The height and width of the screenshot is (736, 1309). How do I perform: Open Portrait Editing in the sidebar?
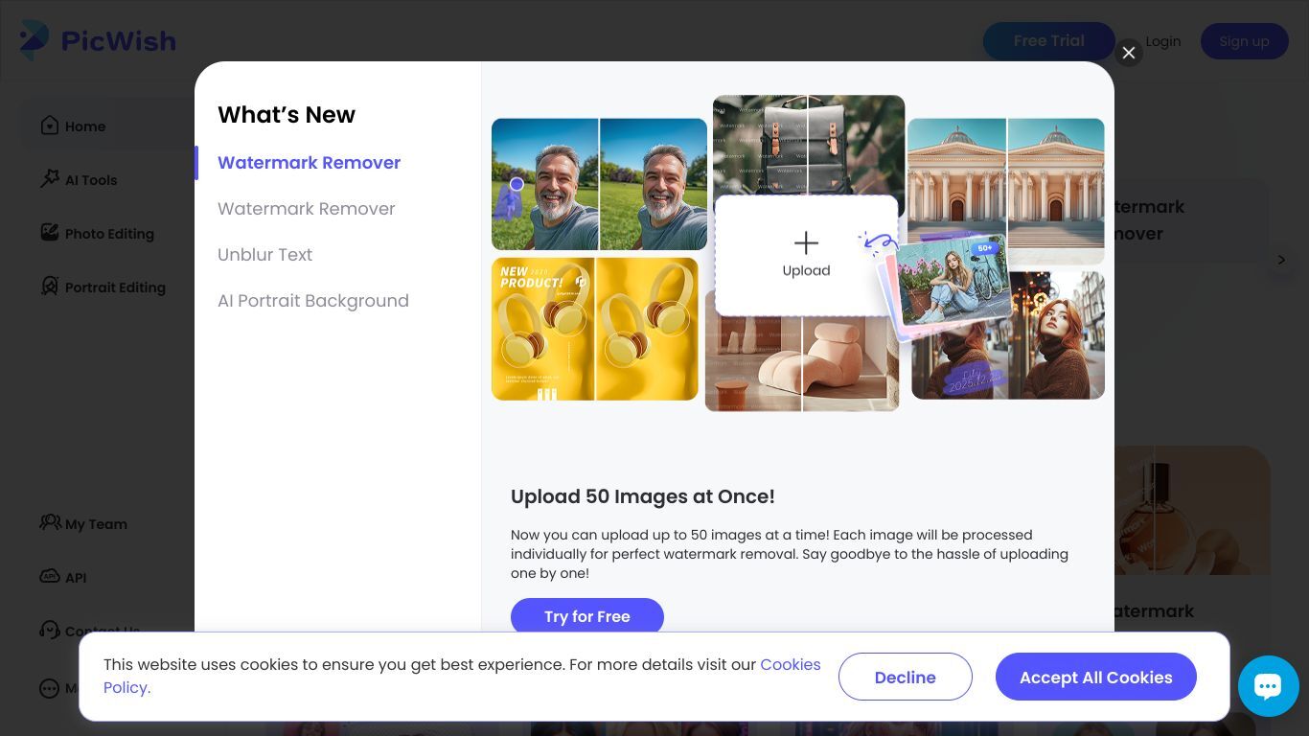click(115, 287)
